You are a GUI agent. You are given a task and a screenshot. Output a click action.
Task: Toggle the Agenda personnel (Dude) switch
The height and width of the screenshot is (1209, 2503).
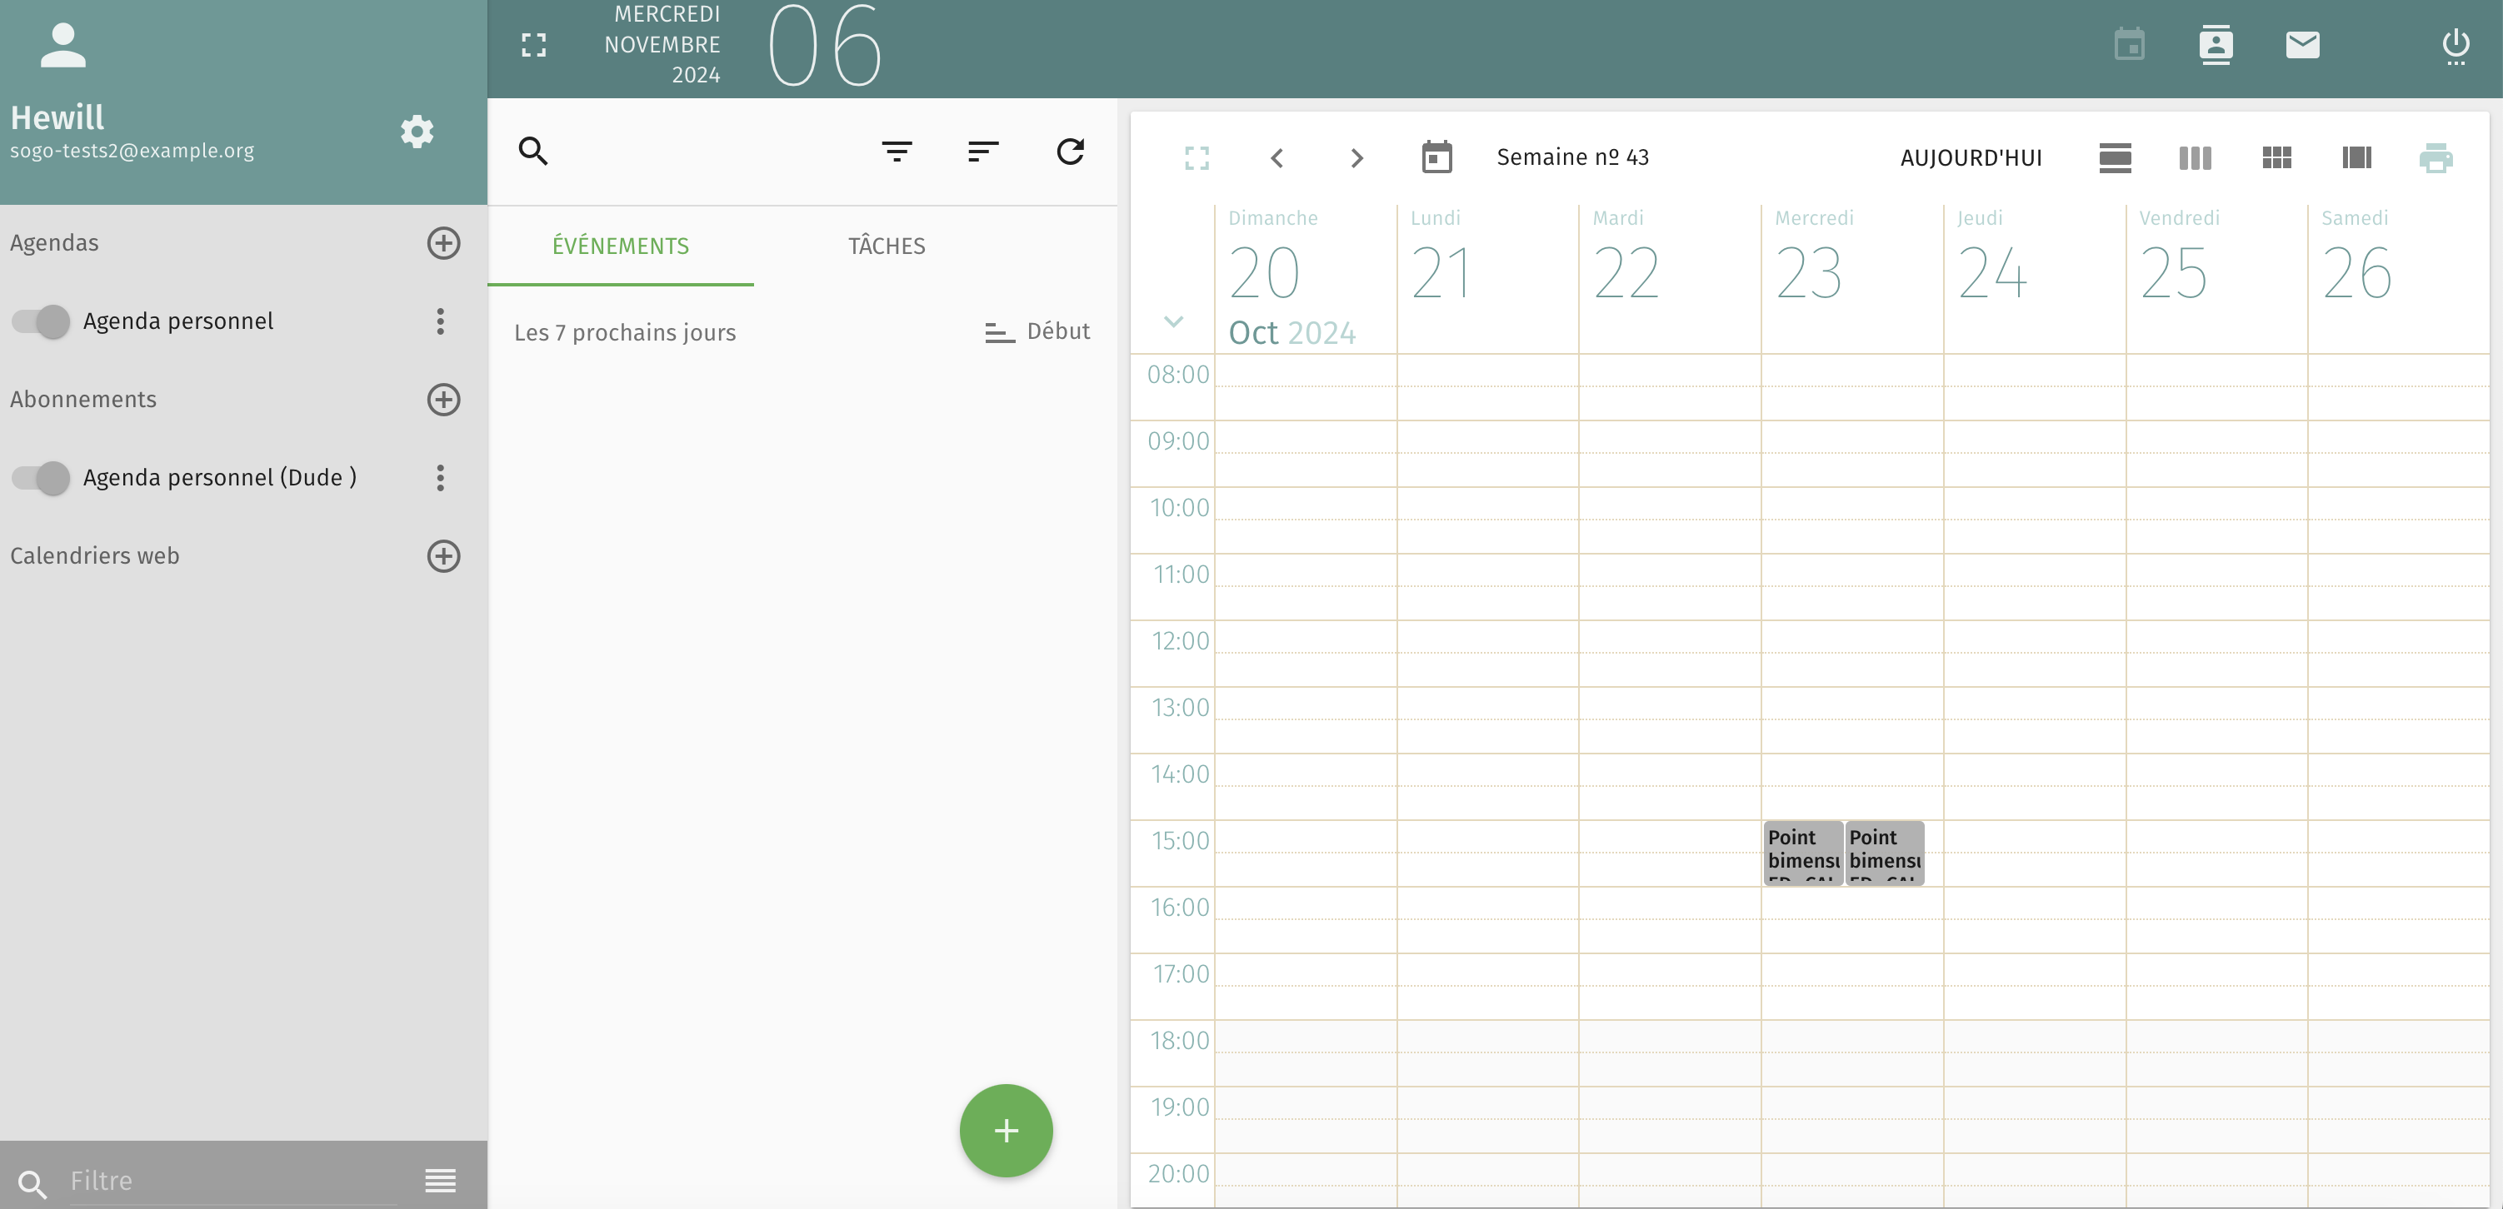tap(41, 478)
